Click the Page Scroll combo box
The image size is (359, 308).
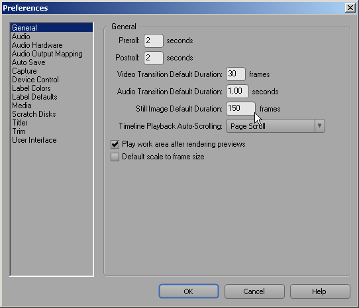276,125
